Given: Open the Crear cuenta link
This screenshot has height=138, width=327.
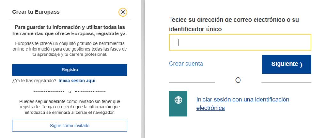Looking at the screenshot, I should click(186, 63).
